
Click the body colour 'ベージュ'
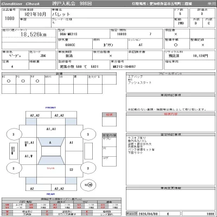(x=15, y=56)
